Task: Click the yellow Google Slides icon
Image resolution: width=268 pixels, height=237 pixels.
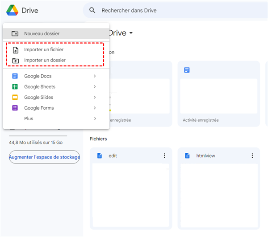Action: tap(15, 98)
